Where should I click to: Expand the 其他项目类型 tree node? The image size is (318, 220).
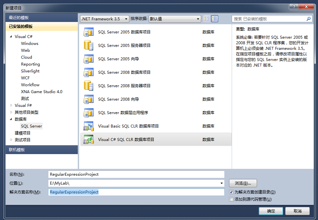(11, 112)
